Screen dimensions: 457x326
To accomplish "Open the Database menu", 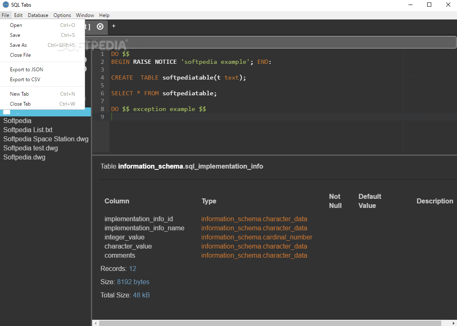I will tap(38, 15).
